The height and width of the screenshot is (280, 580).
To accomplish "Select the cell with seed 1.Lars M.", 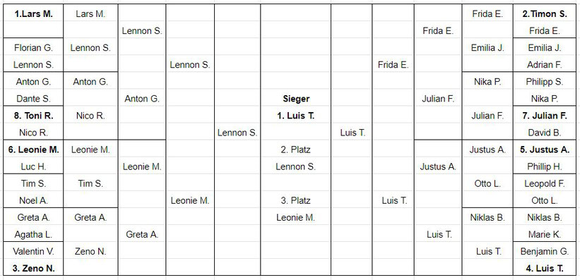I will [33, 14].
